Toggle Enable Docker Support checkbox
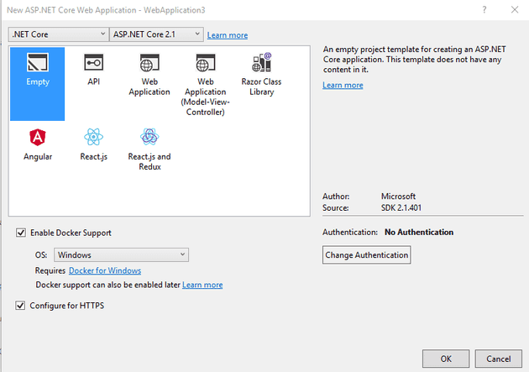Image resolution: width=529 pixels, height=372 pixels. tap(21, 233)
